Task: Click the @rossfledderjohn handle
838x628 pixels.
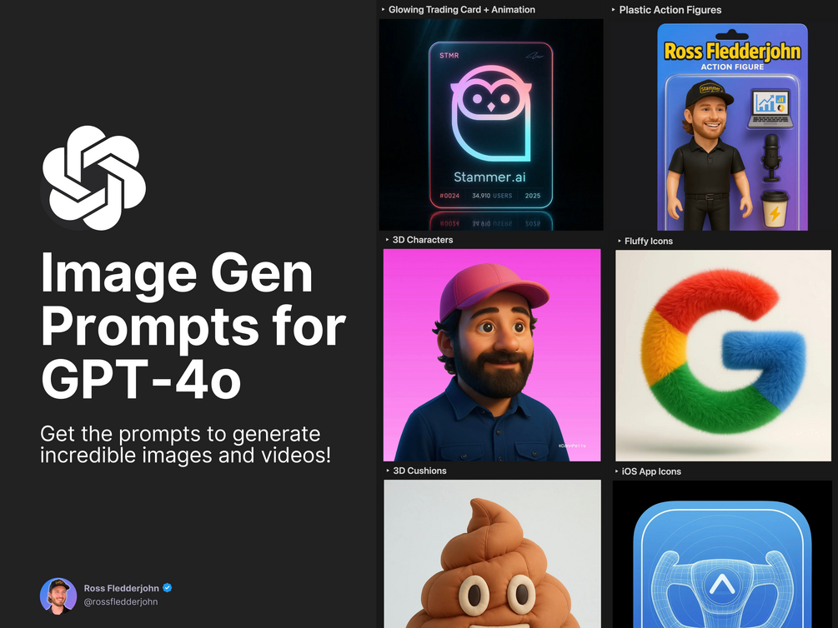Action: pos(121,602)
